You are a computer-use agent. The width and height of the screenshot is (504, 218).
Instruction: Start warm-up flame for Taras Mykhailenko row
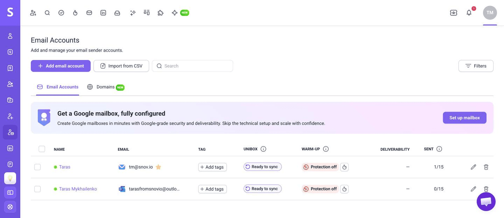(x=344, y=189)
